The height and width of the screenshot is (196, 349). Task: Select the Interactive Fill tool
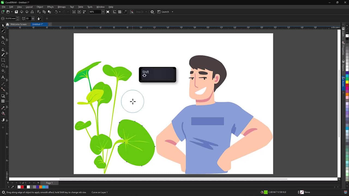(x=3, y=113)
